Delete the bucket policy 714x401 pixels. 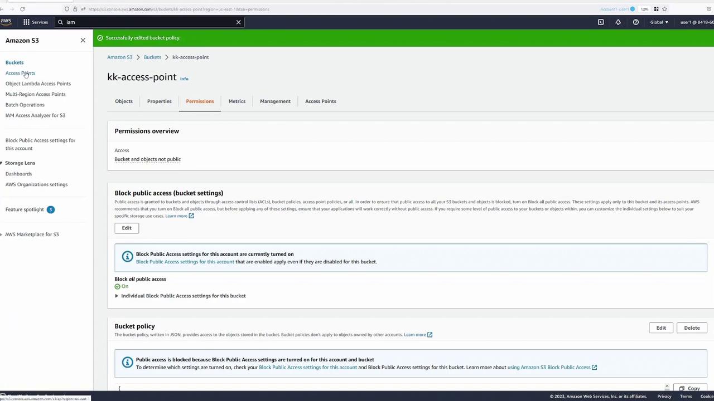pos(692,328)
